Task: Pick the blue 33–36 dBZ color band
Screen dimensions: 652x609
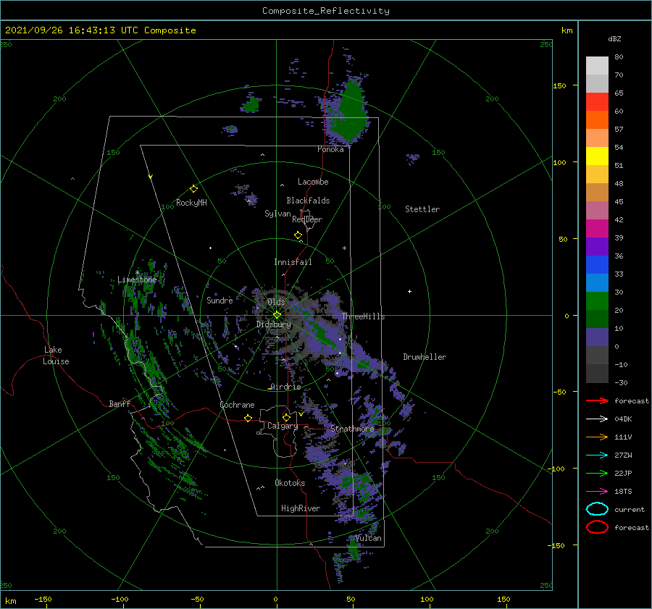Action: coord(597,264)
